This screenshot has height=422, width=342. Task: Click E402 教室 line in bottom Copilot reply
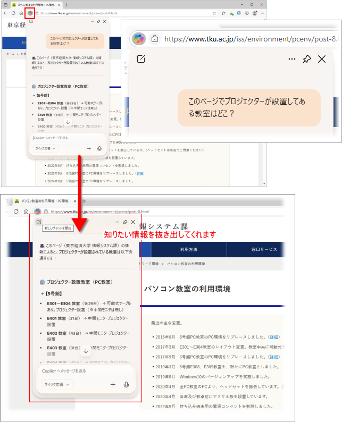click(88, 336)
